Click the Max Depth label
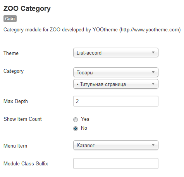Screen dimensions: 184x177 (15, 101)
